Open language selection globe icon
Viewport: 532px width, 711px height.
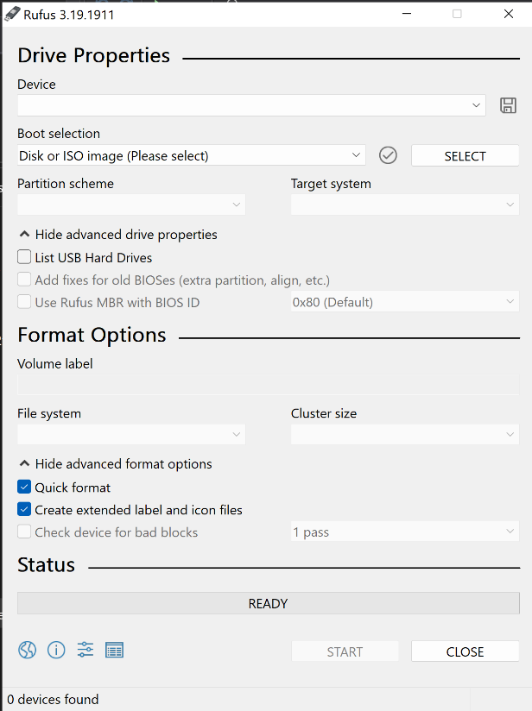pos(28,650)
